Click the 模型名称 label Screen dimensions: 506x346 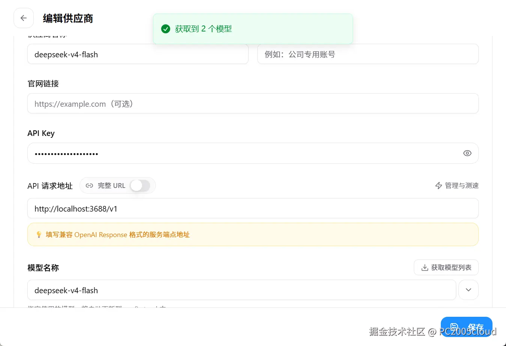tap(43, 268)
